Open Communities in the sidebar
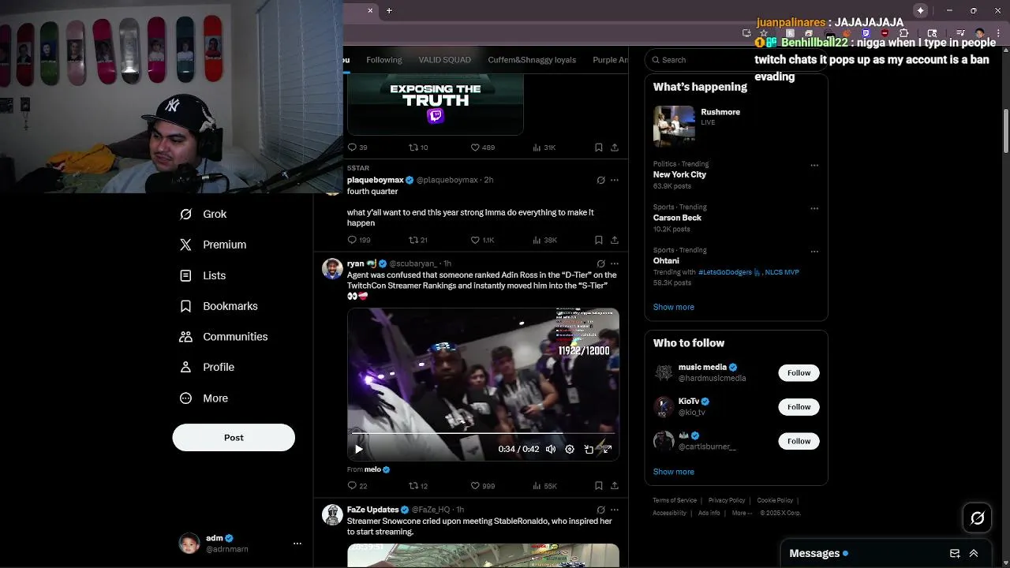Screen dimensions: 1010x568 click(224, 337)
